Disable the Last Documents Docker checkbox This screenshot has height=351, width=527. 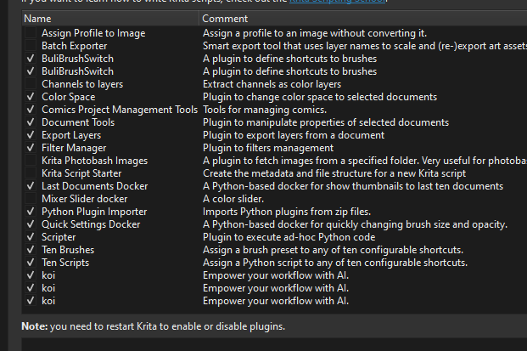pyautogui.click(x=31, y=186)
